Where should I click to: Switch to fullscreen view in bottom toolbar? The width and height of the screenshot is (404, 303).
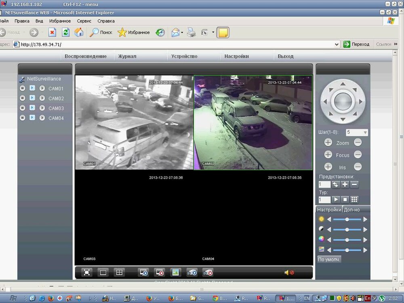pos(87,272)
